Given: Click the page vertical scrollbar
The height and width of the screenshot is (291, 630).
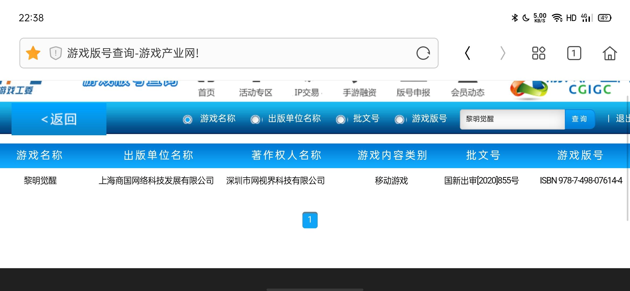Looking at the screenshot, I should [x=628, y=158].
